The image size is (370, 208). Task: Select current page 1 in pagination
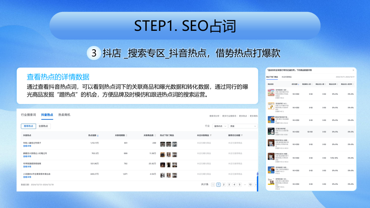[219, 185]
